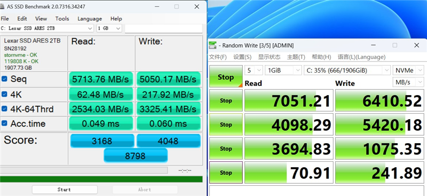427x196 pixels.
Task: Open the 帮助(H) menu
Action: pyautogui.click(x=321, y=57)
